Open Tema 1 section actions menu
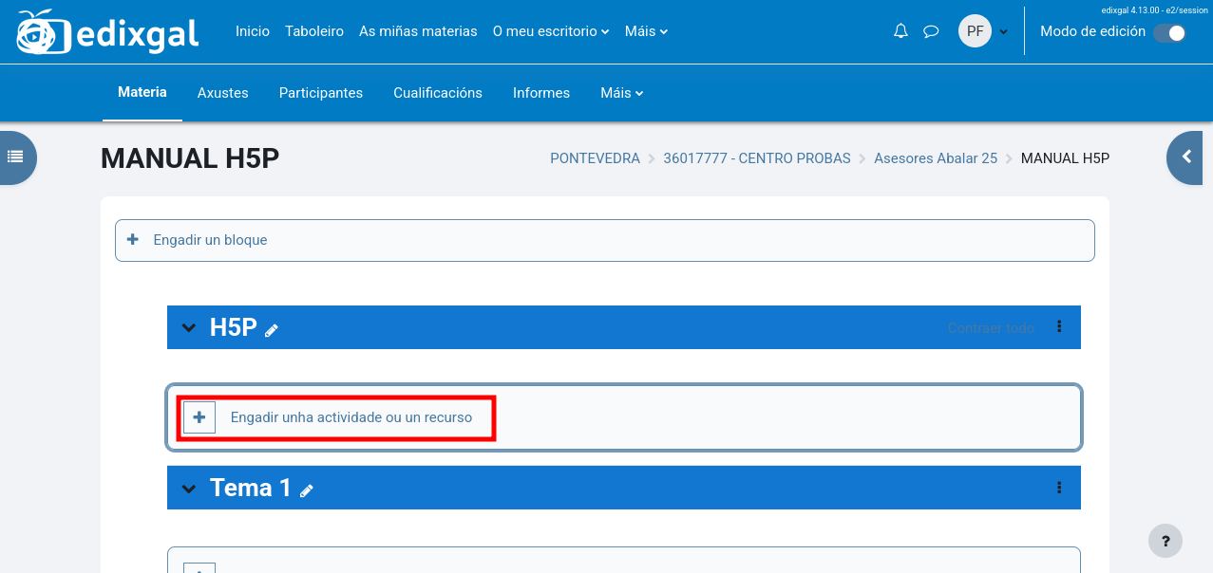The height and width of the screenshot is (573, 1213). click(x=1059, y=488)
